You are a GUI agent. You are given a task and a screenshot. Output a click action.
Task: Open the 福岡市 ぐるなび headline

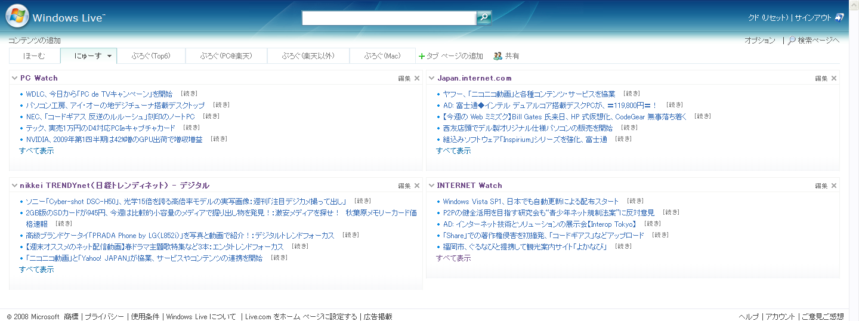pyautogui.click(x=524, y=246)
